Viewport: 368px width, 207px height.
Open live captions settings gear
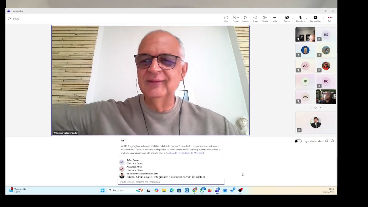coord(332,141)
